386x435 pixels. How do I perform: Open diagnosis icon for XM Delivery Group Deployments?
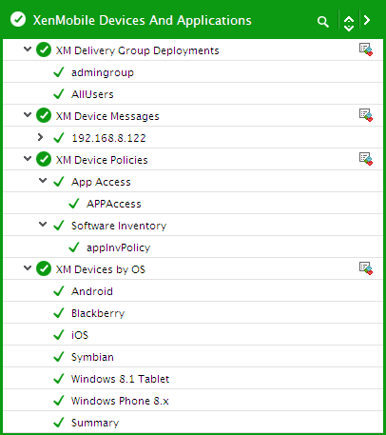pyautogui.click(x=366, y=49)
